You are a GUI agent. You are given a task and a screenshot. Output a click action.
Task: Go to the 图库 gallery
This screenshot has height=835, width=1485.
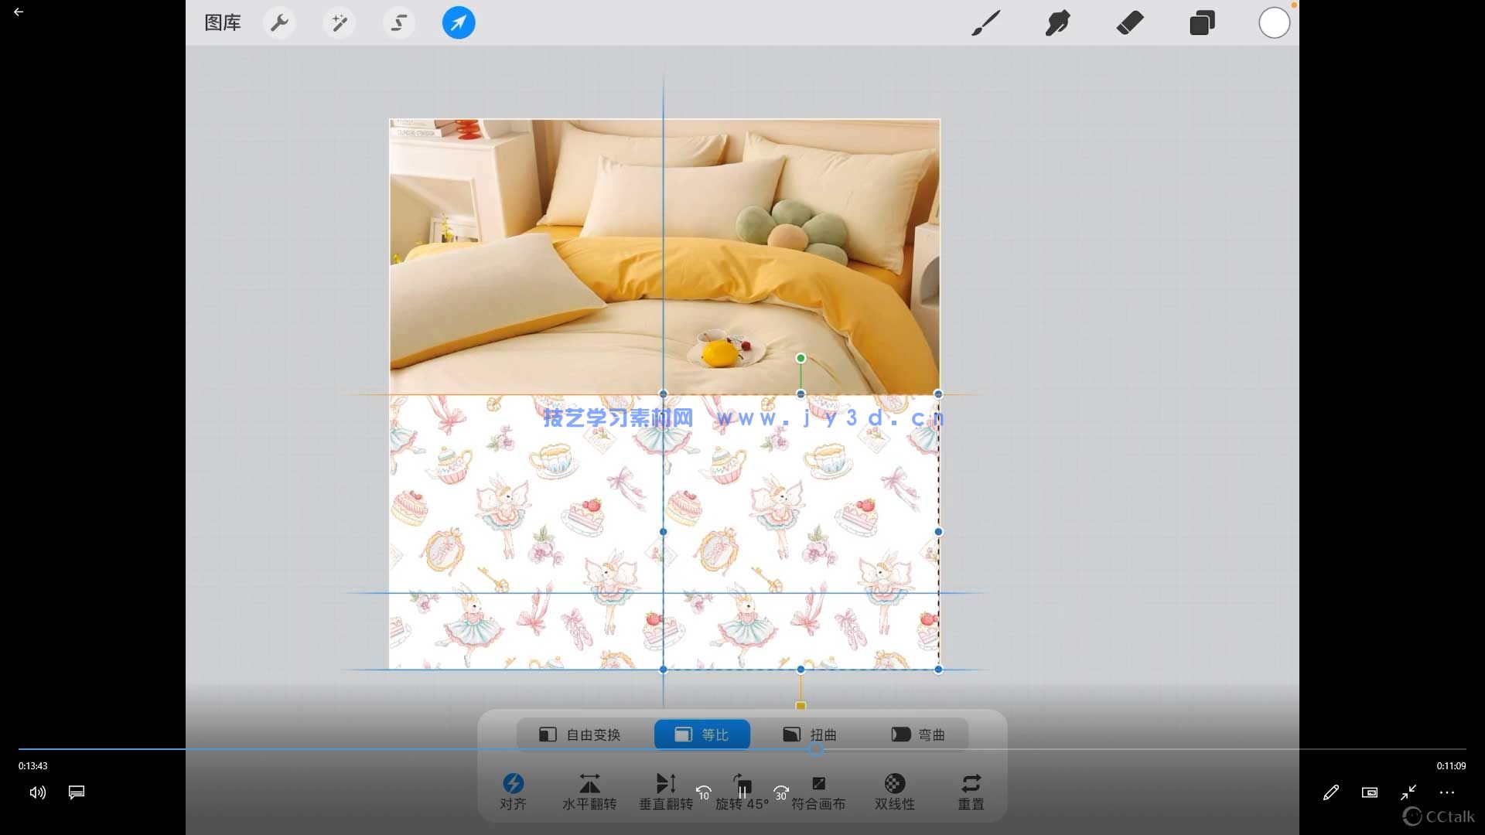[x=223, y=23]
